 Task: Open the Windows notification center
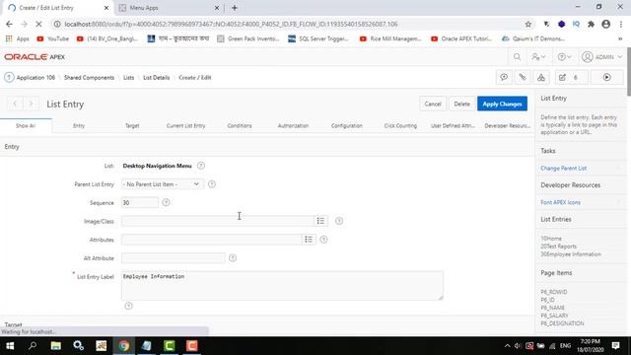pos(615,346)
